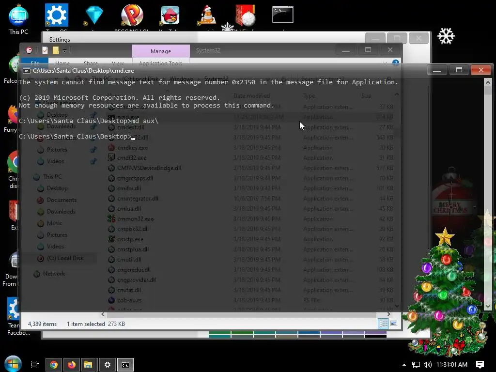Click the cmd.exe title bar system icon
This screenshot has height=372, width=496.
tap(27, 71)
